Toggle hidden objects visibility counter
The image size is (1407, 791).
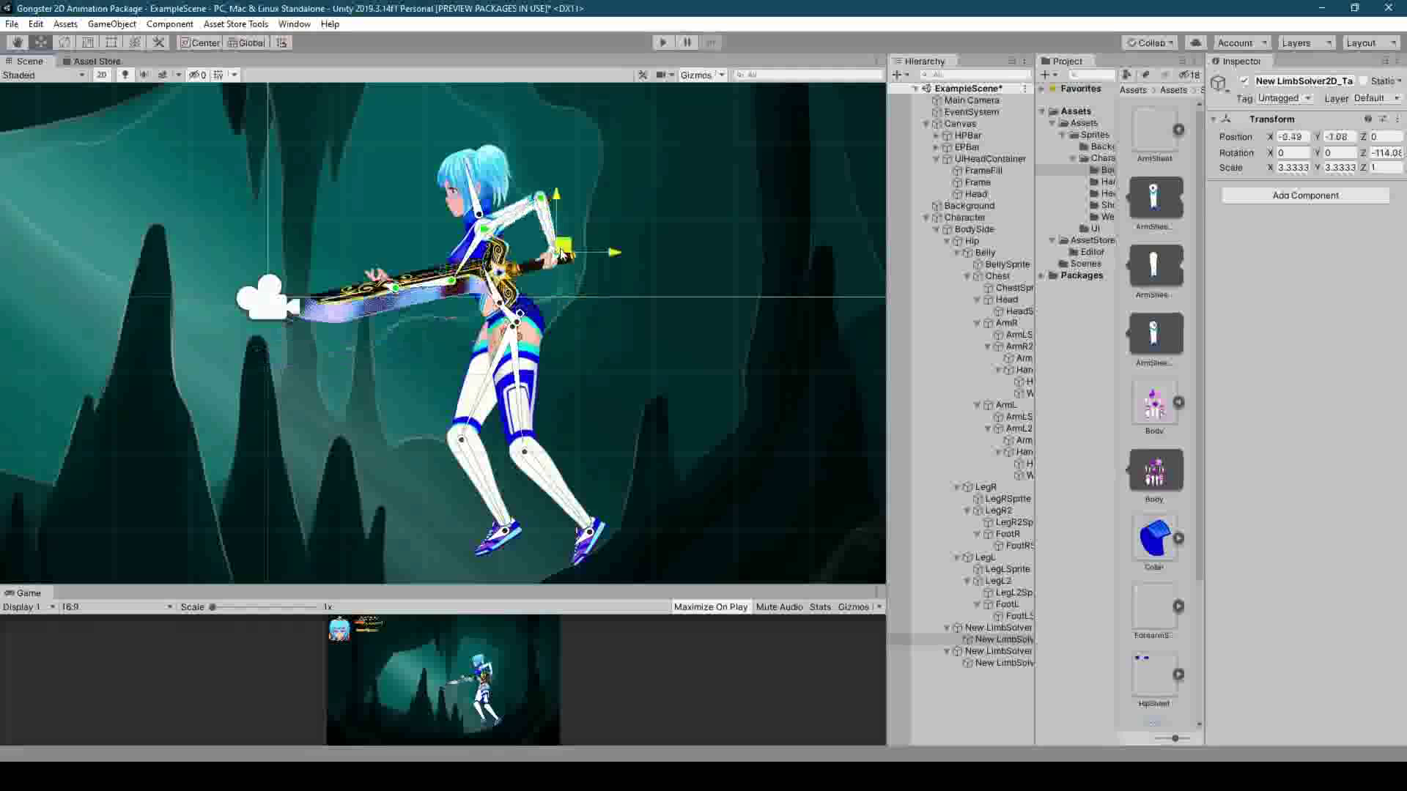[198, 75]
